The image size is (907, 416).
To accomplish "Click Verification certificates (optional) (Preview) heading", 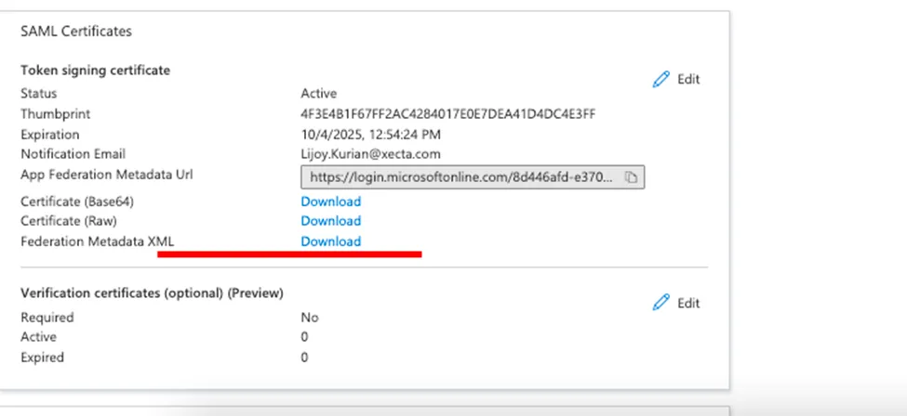I will pyautogui.click(x=153, y=292).
